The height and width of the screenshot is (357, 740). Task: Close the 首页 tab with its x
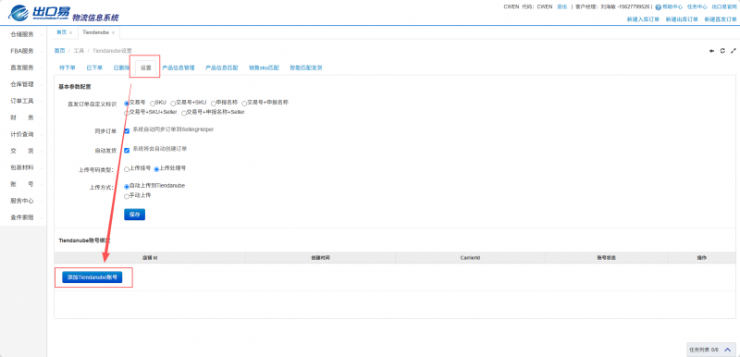click(x=71, y=32)
